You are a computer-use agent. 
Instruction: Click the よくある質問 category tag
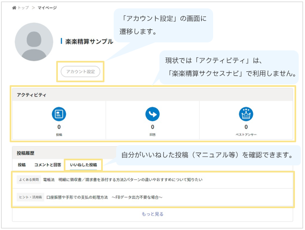(x=29, y=180)
